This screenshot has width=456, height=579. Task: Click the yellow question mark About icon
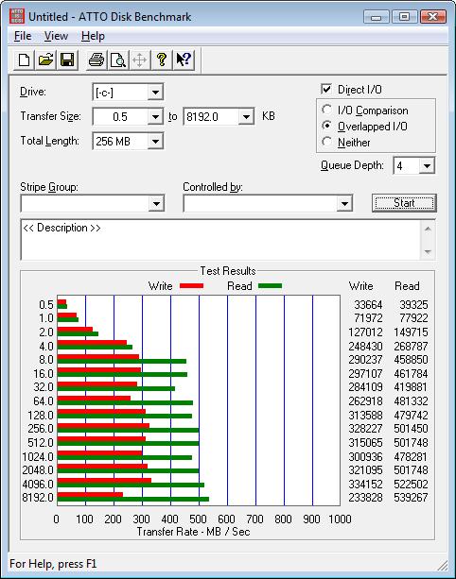[161, 60]
